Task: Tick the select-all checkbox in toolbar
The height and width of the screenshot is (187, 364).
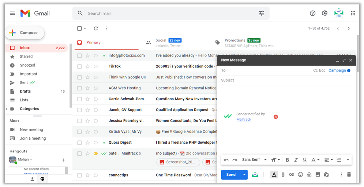Action: pos(79,28)
